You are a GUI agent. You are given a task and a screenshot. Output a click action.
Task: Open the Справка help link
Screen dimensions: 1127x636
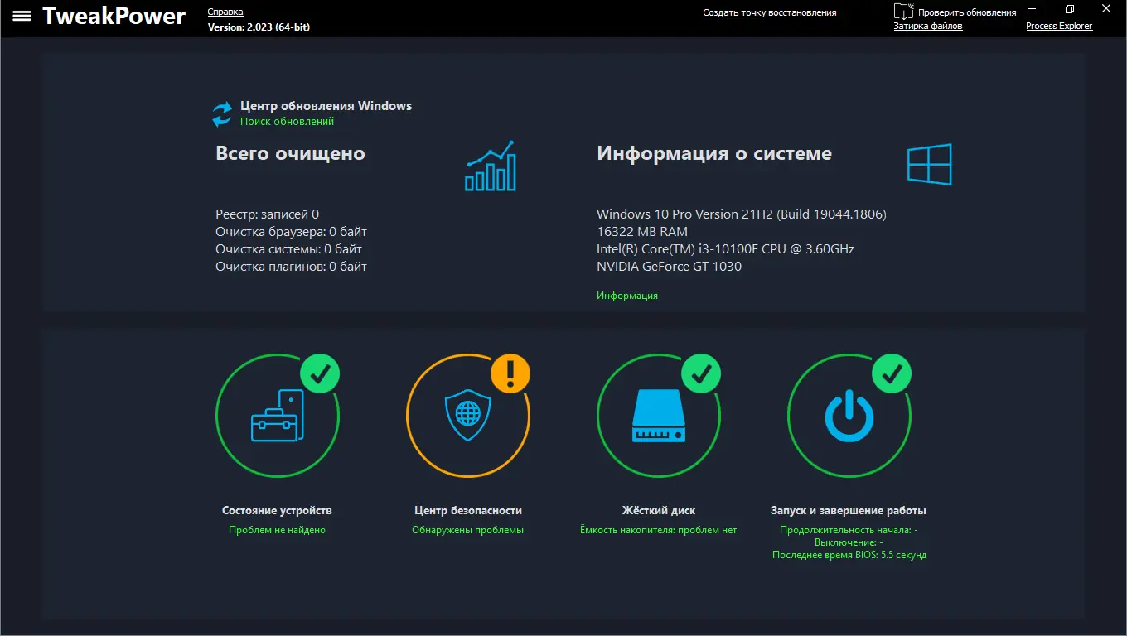pyautogui.click(x=225, y=12)
